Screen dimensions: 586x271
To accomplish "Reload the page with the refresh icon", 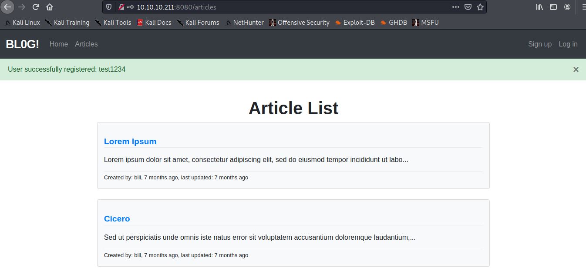I will [36, 7].
